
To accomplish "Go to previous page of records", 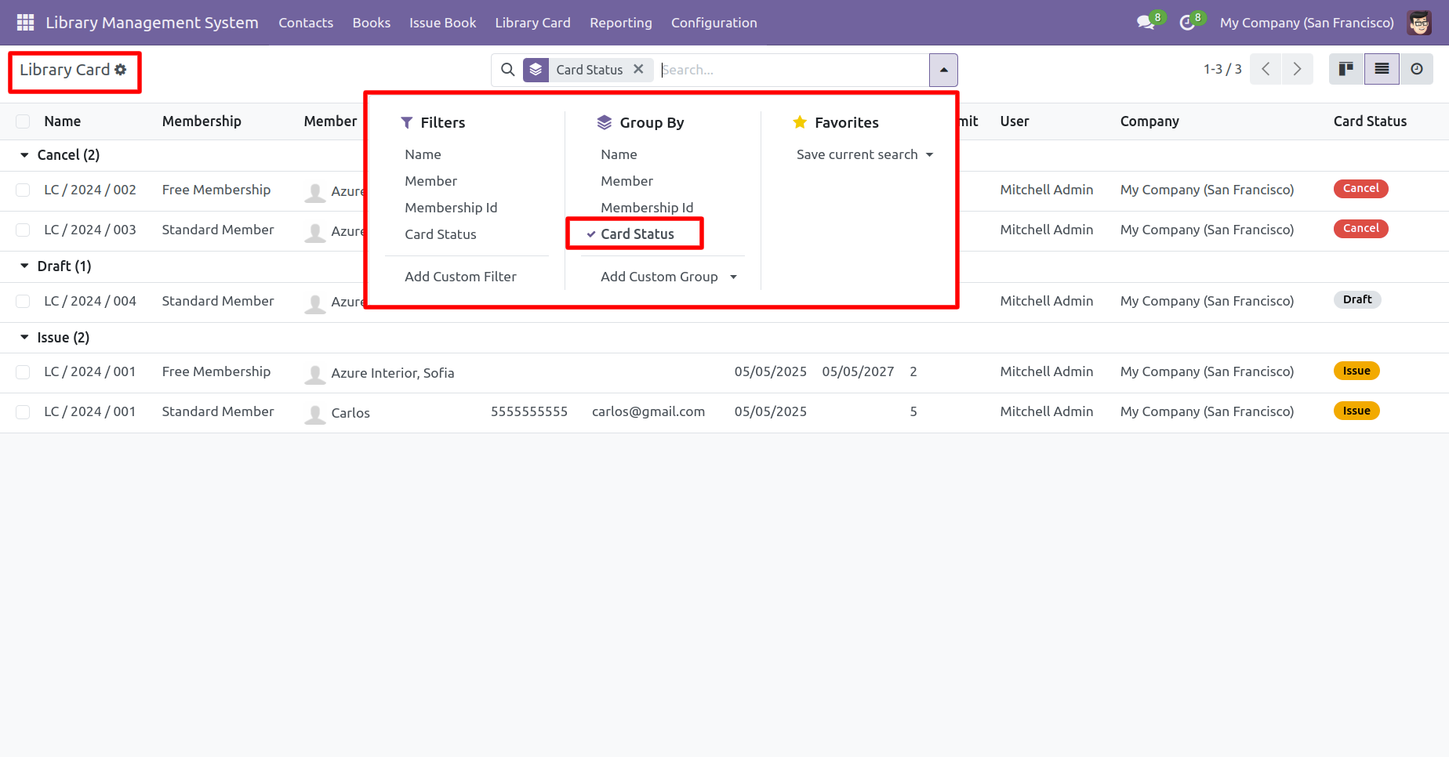I will click(1266, 69).
